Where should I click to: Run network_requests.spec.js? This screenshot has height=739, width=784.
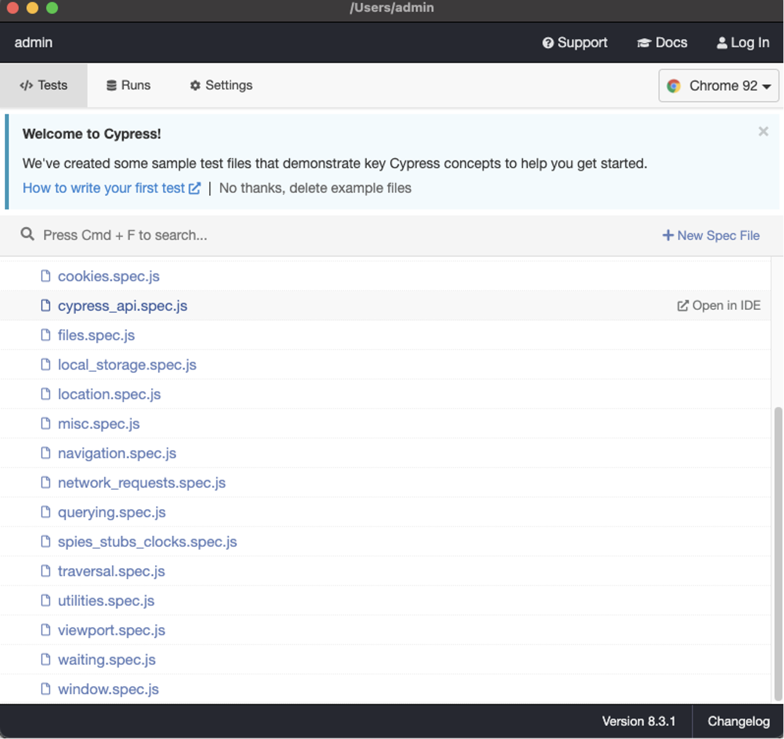142,483
